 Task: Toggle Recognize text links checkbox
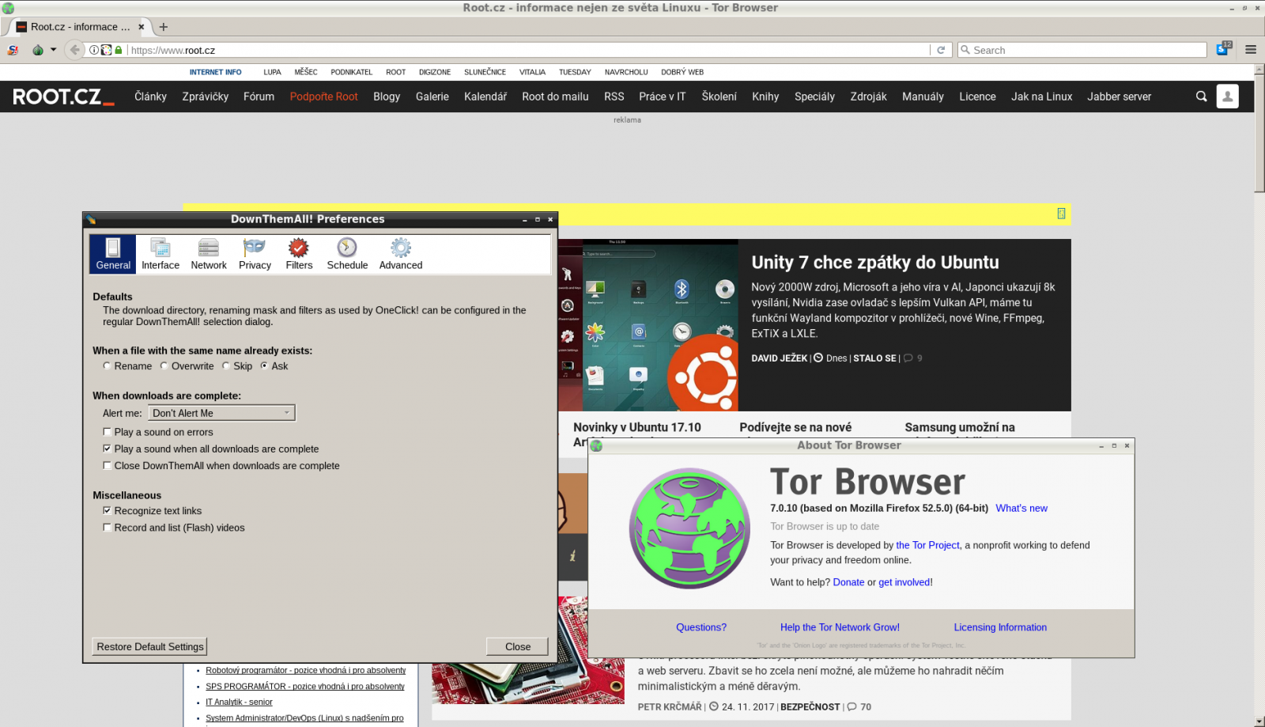(x=107, y=511)
